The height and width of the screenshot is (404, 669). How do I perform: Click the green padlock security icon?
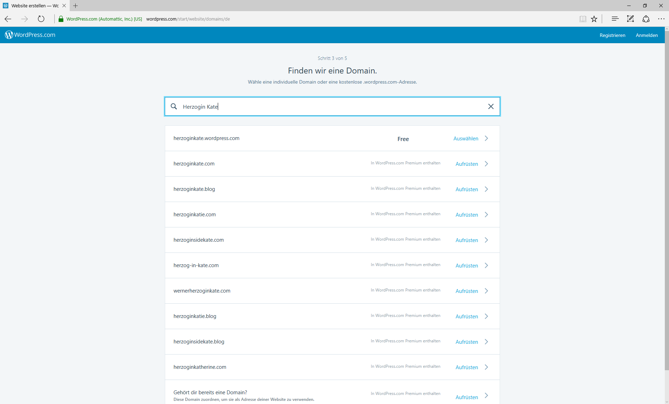(x=61, y=19)
